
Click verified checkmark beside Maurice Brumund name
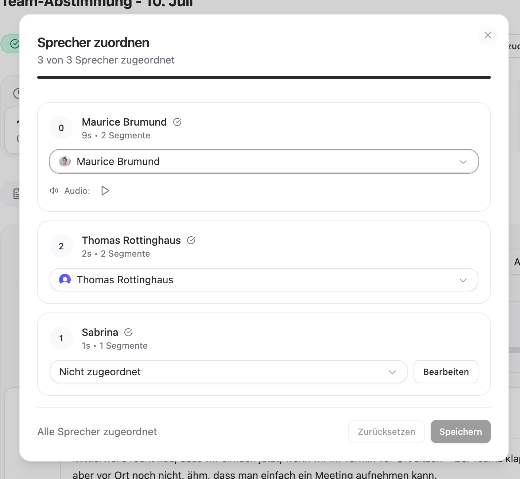point(177,122)
